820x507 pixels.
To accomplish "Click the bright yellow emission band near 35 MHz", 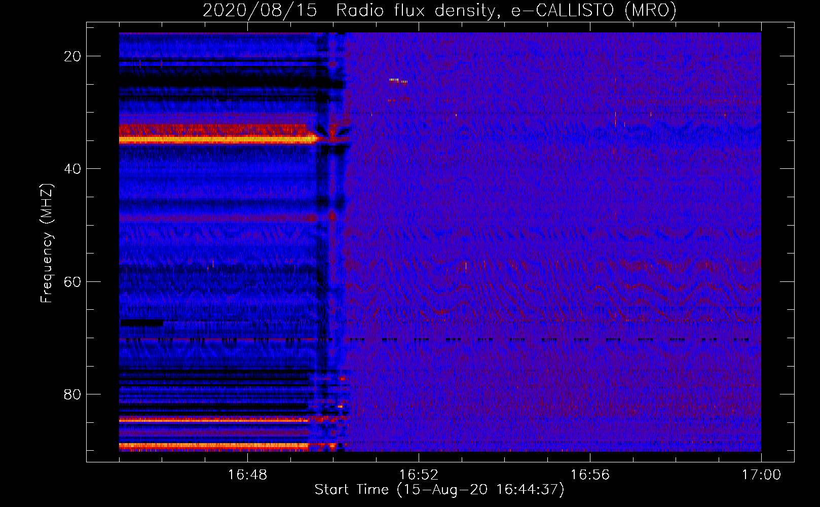I will point(217,139).
